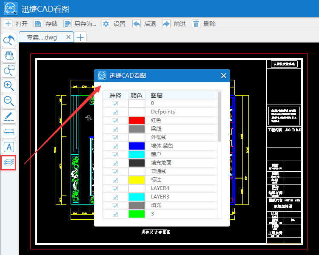Screen dimensions: 319x255
Task: Click the 设置 text label
Action: (120, 24)
